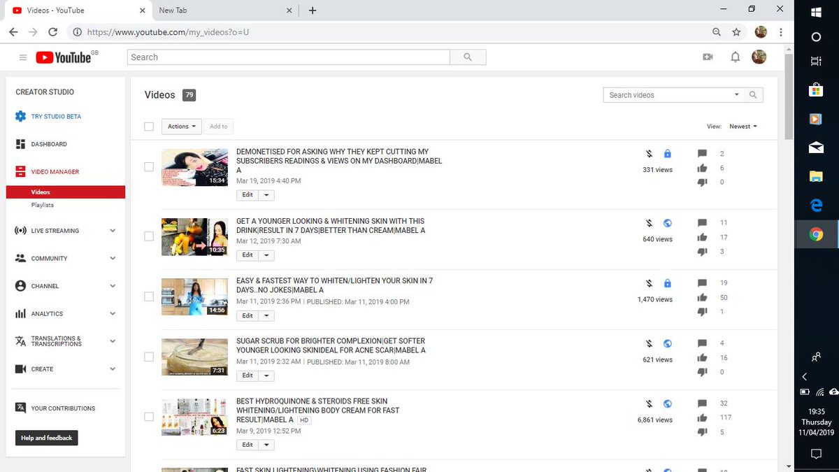
Task: Click the Community people icon
Action: tap(20, 259)
